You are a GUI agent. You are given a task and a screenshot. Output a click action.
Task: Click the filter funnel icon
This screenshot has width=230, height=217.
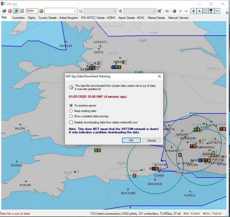[120, 11]
